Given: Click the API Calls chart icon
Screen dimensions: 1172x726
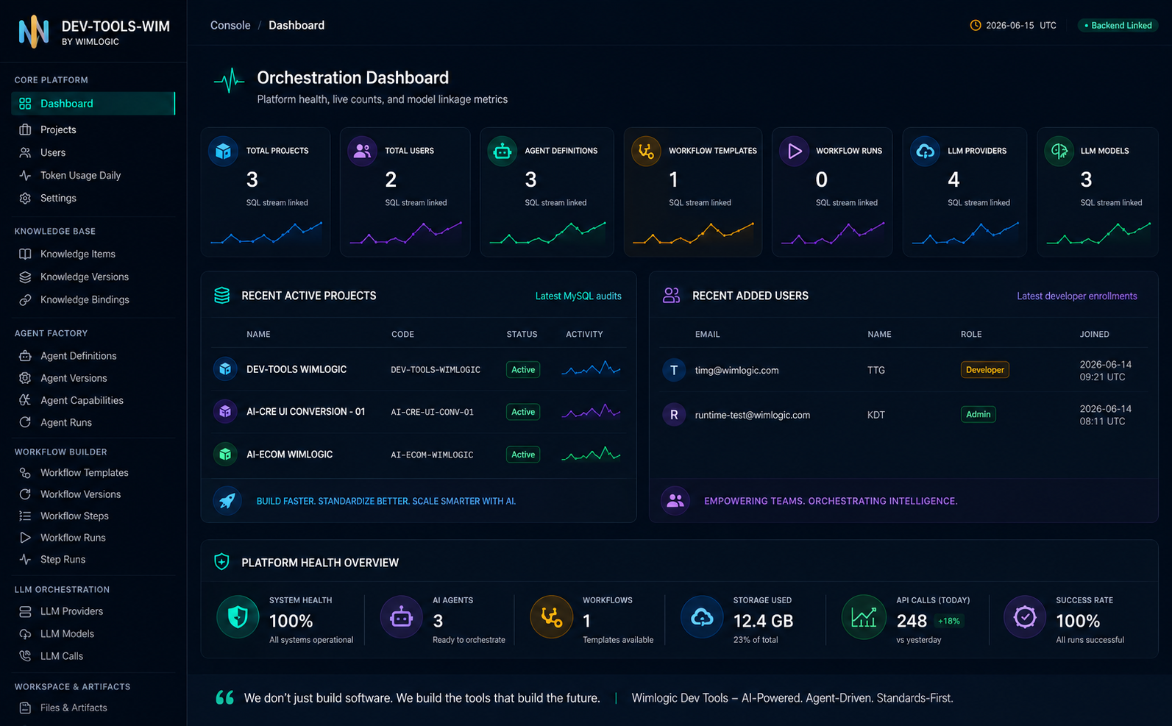Looking at the screenshot, I should click(x=864, y=617).
